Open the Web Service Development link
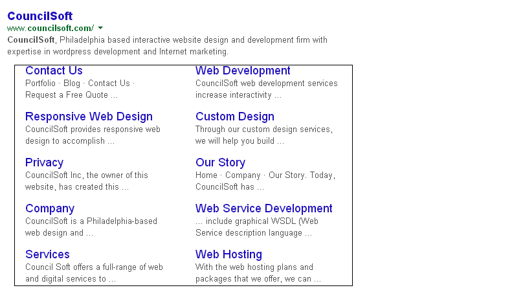The width and height of the screenshot is (512, 290). point(264,208)
